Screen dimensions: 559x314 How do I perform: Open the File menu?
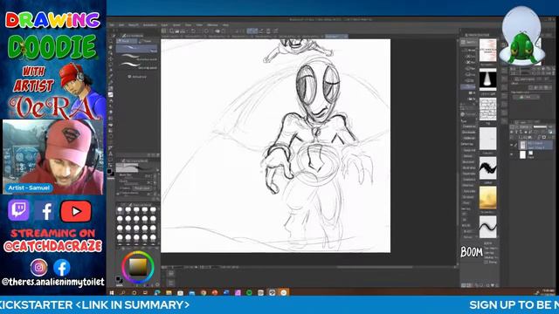pyautogui.click(x=112, y=25)
